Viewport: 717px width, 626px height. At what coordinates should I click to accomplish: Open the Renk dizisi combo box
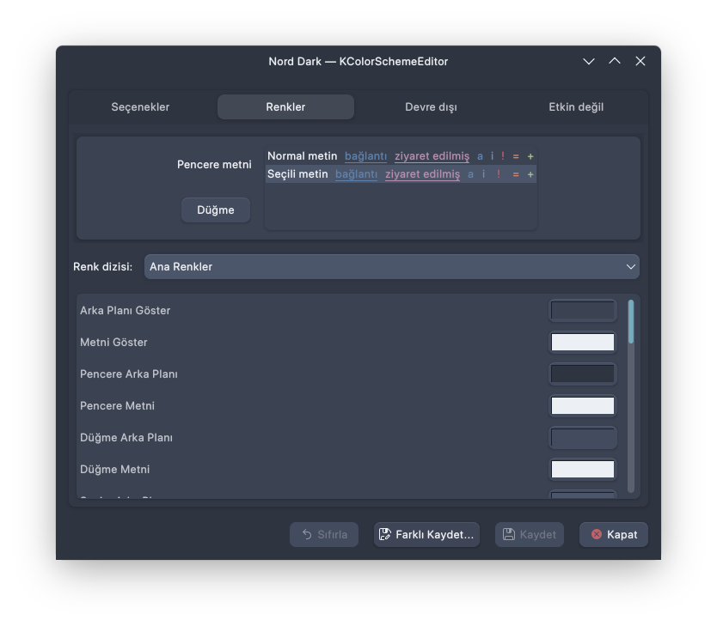[392, 267]
